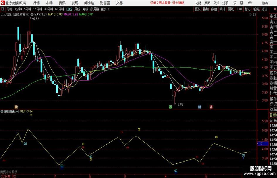The image size is (277, 178).
Task: Click the 用到未来数据 warning text
Action: click(9, 172)
